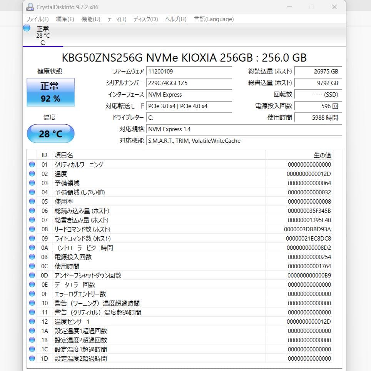371x371 pixels.
Task: Click status orb for row 03 予備領域
Action: point(32,183)
